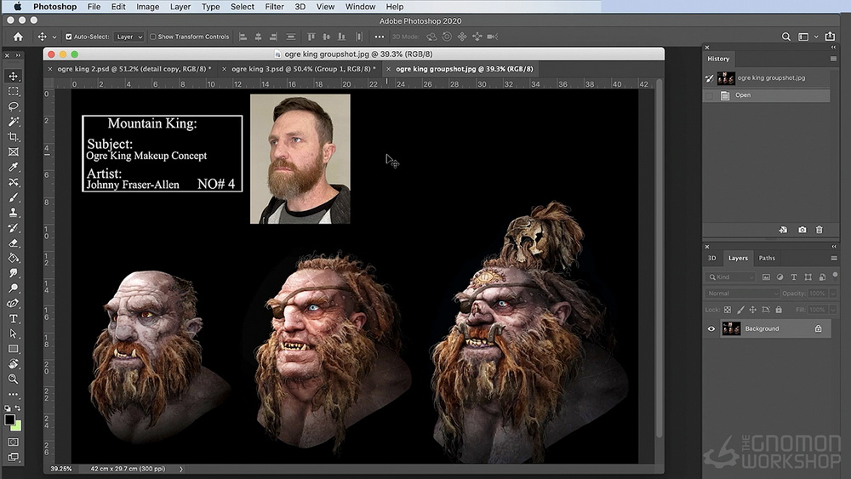Click the foreground color swatch
Screen dimensions: 851x479
[x=9, y=420]
